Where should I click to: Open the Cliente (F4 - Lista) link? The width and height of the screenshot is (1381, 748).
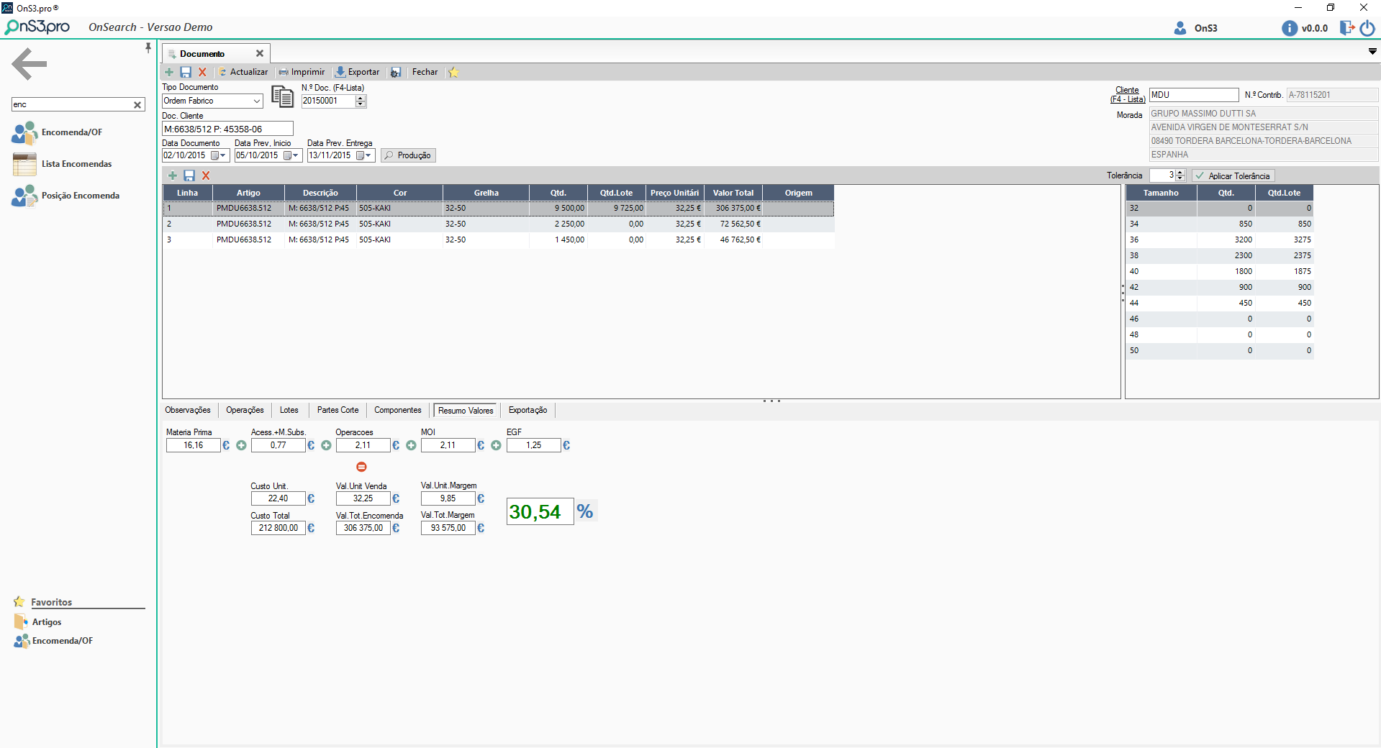(x=1128, y=95)
